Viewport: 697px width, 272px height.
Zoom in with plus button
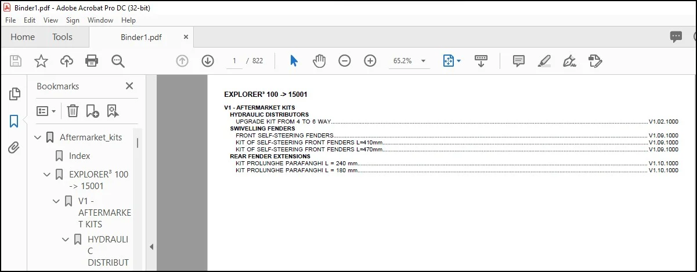(x=370, y=61)
